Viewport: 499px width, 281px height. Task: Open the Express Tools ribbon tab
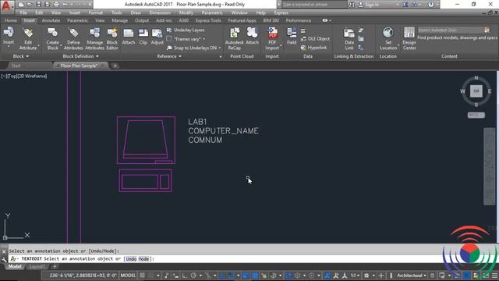pos(208,20)
